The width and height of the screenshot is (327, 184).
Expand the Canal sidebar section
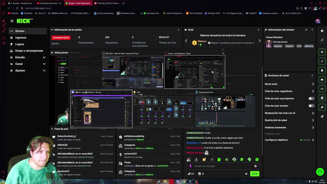point(44,64)
